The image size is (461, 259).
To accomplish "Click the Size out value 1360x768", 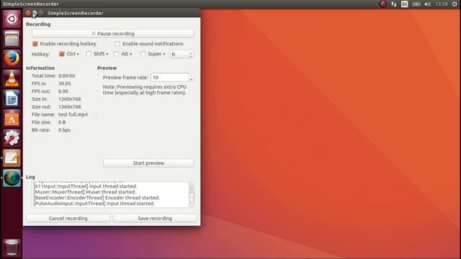I will [x=69, y=106].
